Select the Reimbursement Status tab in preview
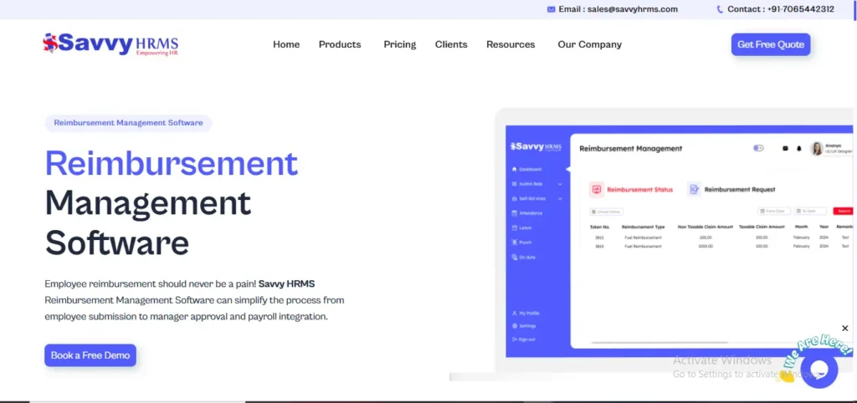 click(x=631, y=190)
